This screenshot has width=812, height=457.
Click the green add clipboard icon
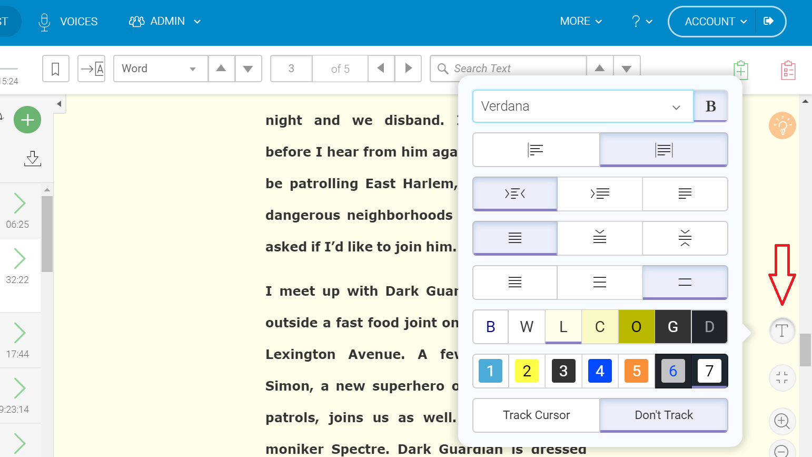[x=741, y=70]
